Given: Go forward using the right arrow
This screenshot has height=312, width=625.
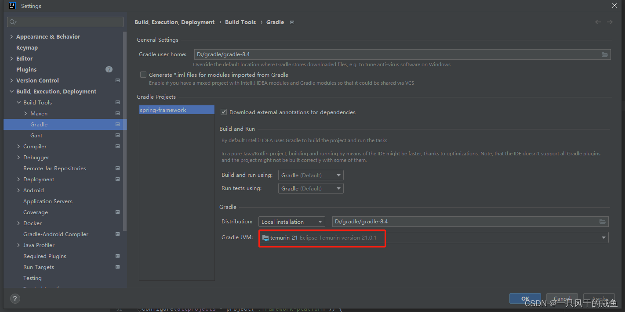Looking at the screenshot, I should pyautogui.click(x=610, y=22).
